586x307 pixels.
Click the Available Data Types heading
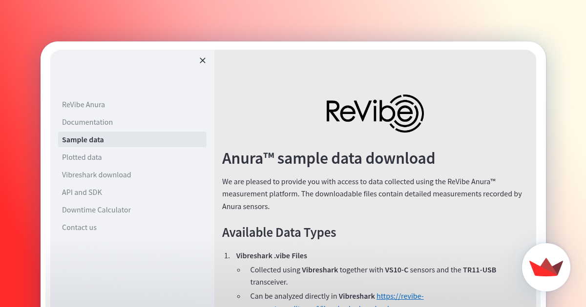click(x=279, y=232)
